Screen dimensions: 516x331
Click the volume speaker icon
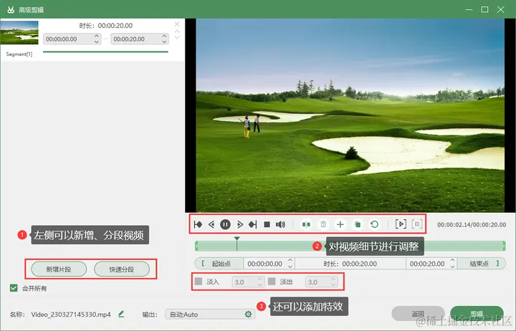pos(280,224)
